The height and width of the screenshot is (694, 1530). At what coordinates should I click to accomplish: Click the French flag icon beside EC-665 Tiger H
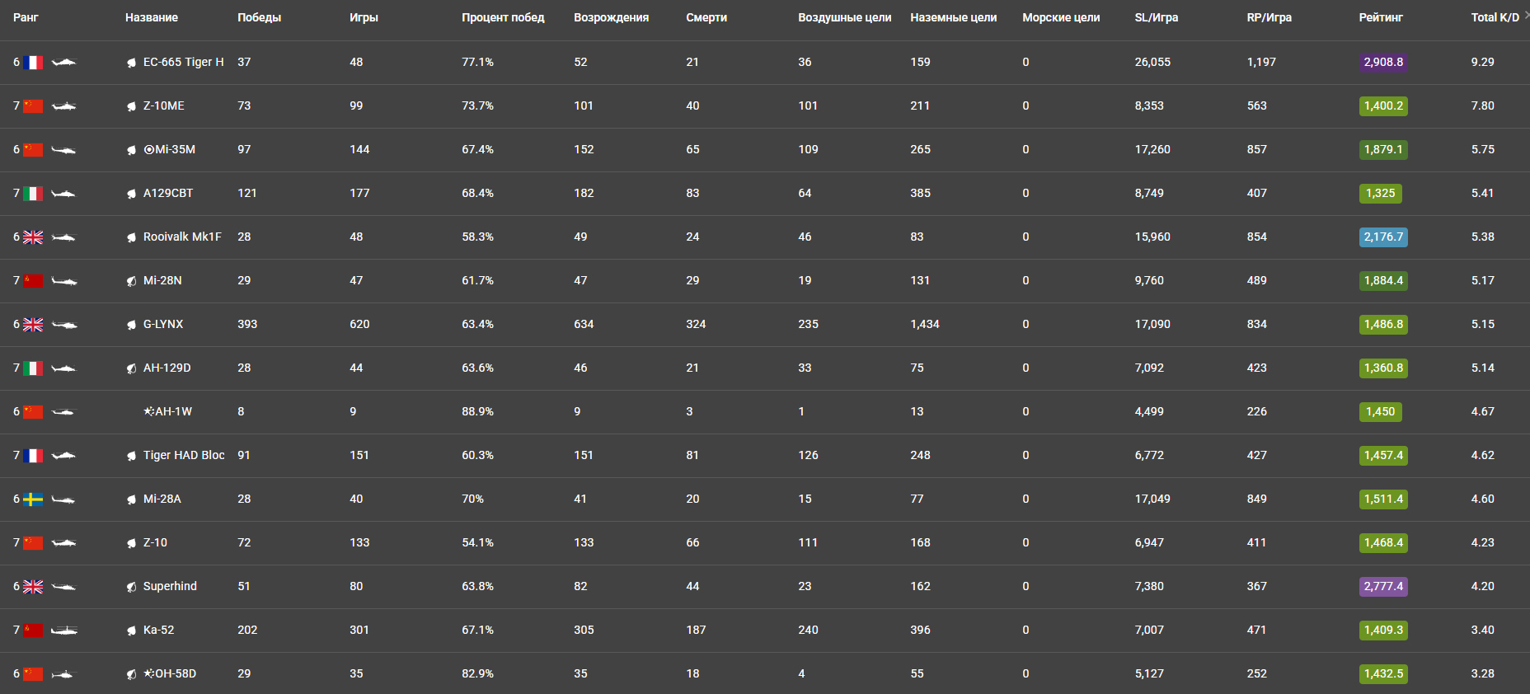33,63
